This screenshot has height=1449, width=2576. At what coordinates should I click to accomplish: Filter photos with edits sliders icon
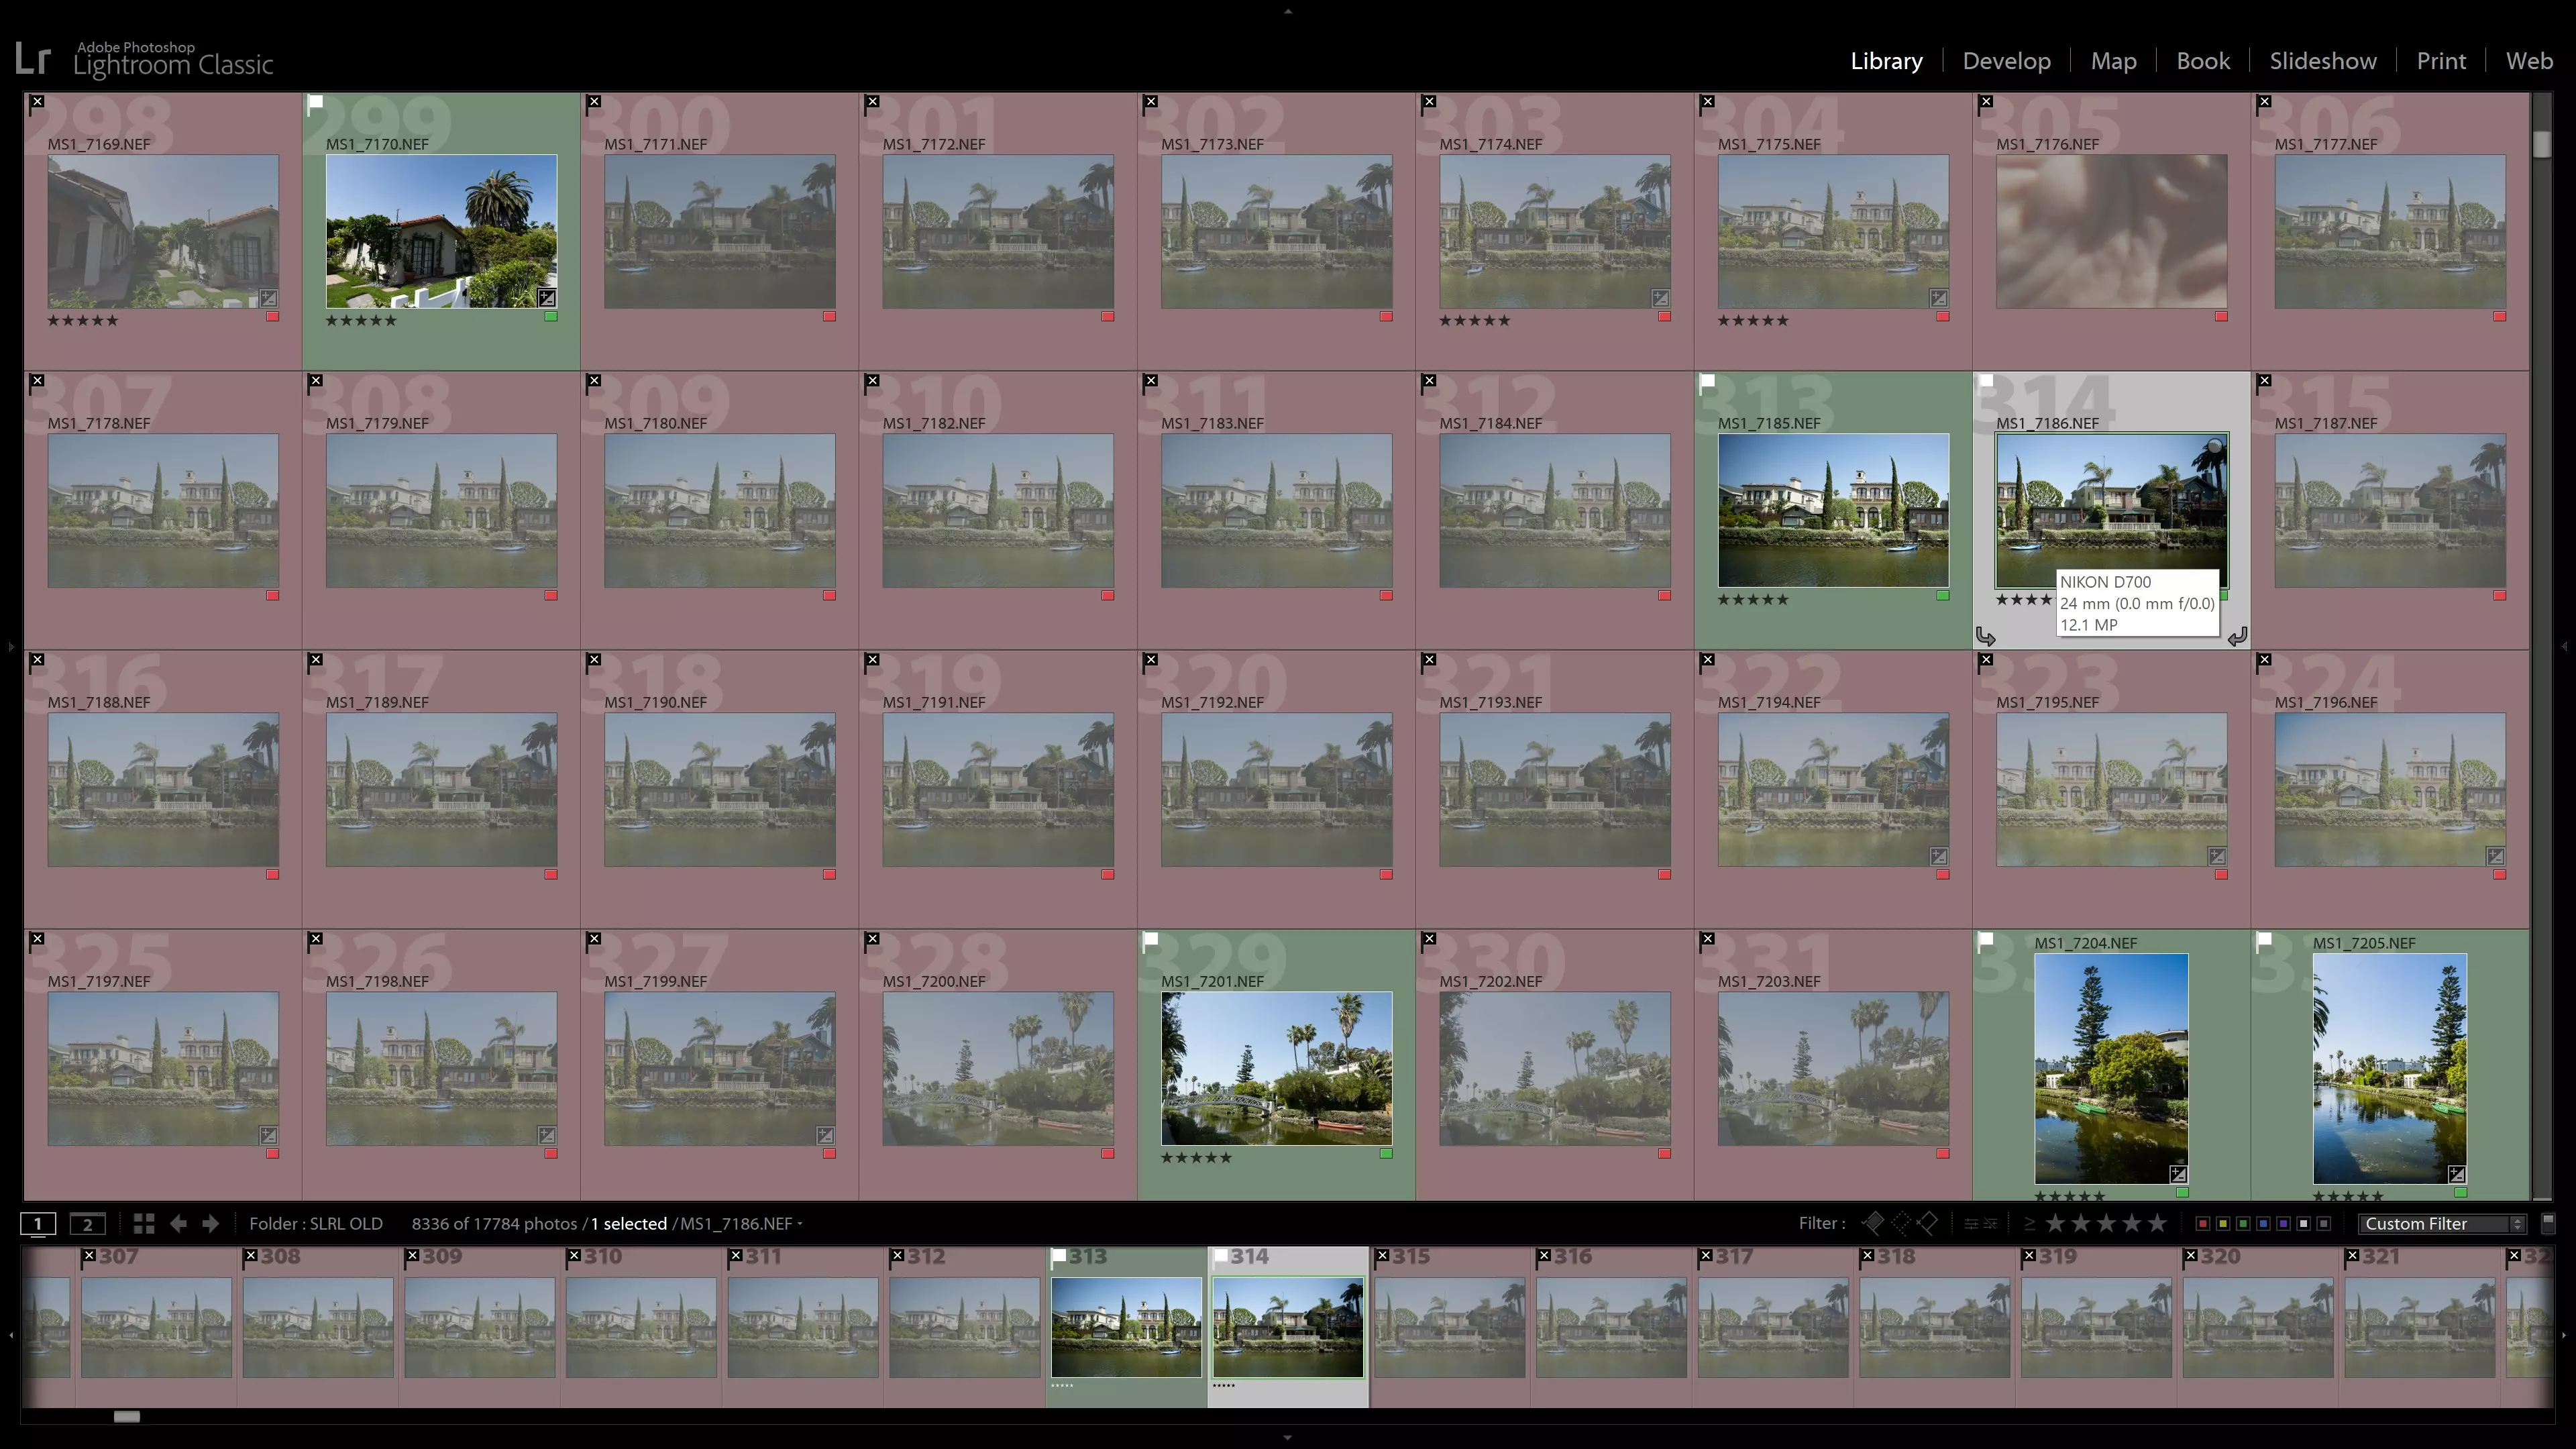click(x=1971, y=1224)
